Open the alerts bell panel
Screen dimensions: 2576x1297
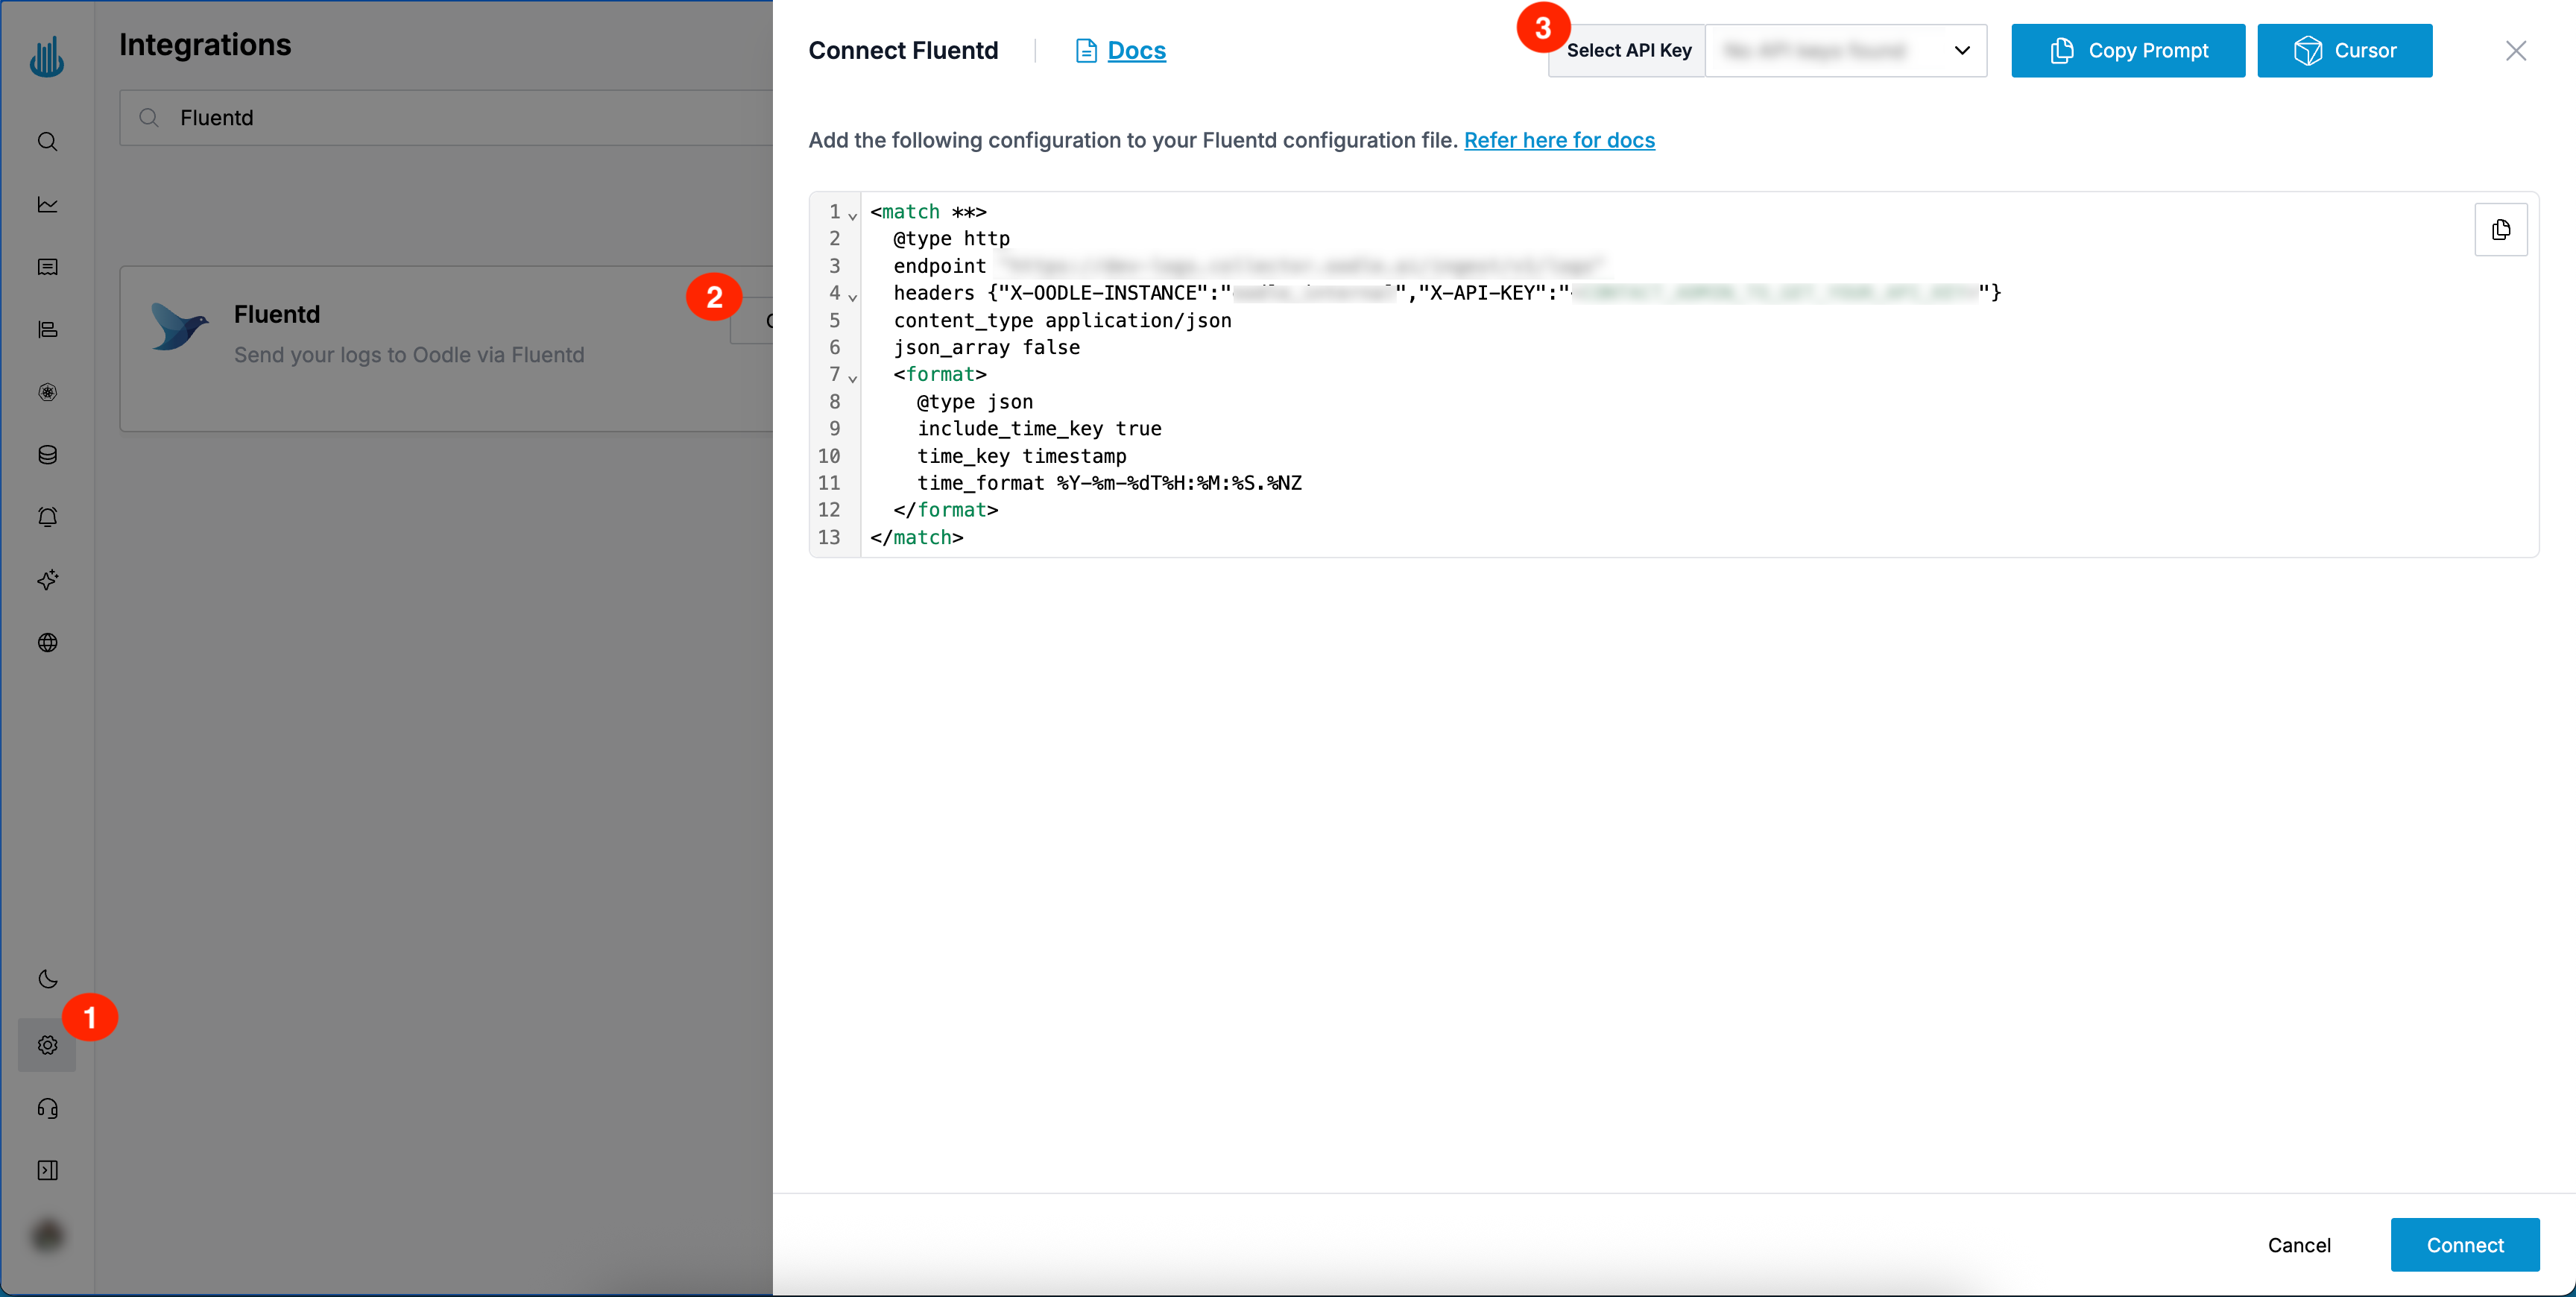tap(47, 516)
